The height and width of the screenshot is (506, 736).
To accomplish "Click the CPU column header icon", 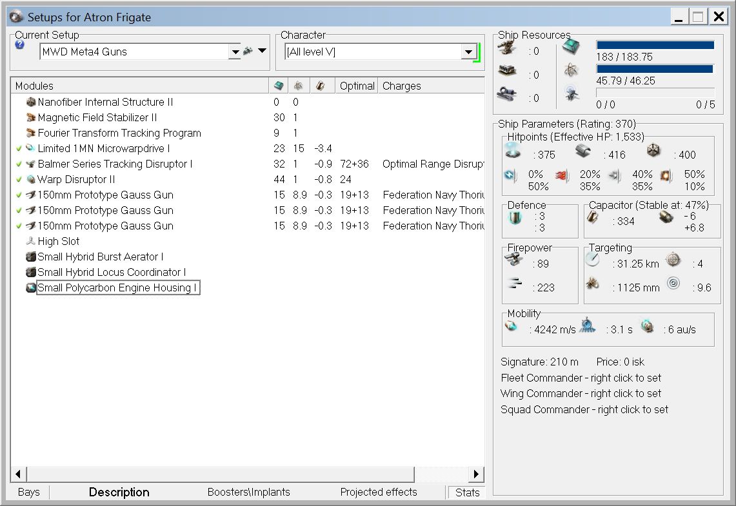I will click(x=278, y=86).
